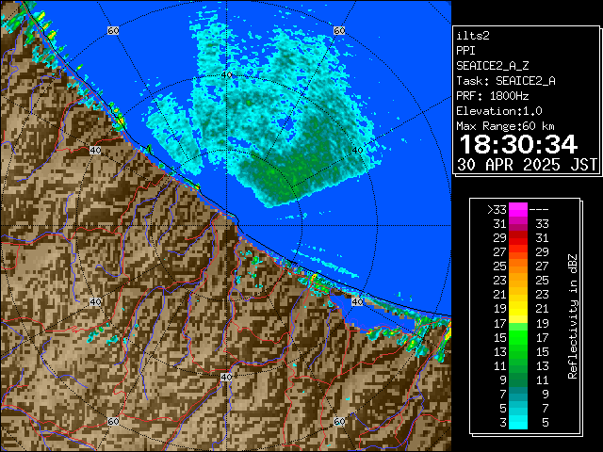This screenshot has width=603, height=452.
Task: Select the orange 25–27 dBZ legend color
Action: 518,266
